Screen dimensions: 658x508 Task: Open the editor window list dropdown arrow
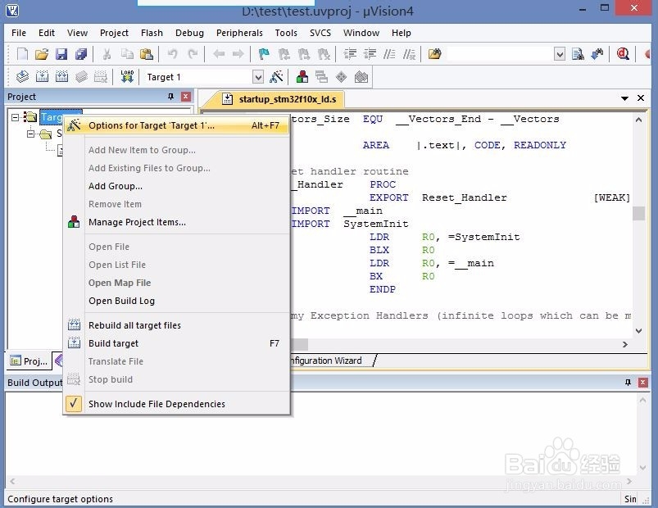click(x=624, y=98)
